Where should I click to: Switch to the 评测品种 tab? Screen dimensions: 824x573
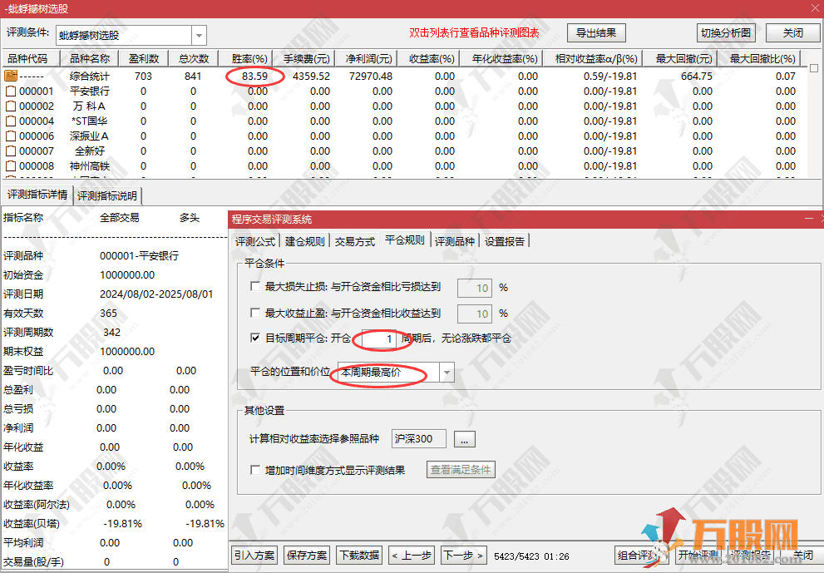tap(455, 241)
